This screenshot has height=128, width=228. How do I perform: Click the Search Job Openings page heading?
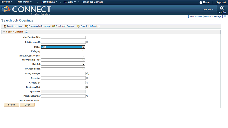tap(17, 21)
